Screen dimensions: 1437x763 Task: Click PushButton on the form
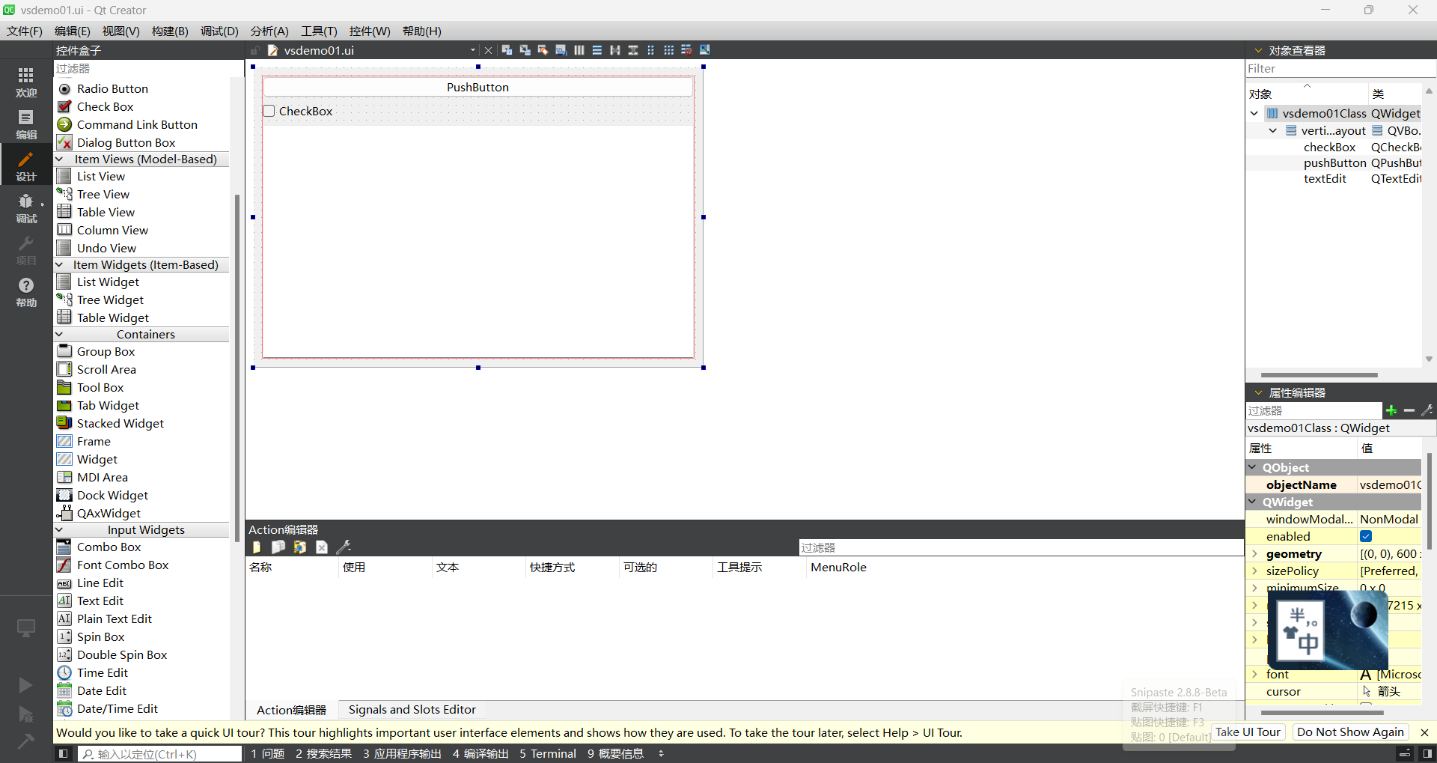(x=478, y=87)
